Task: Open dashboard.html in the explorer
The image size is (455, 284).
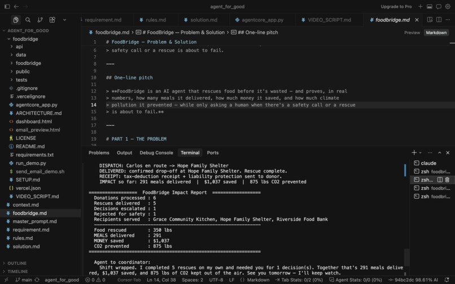Action: (x=34, y=121)
